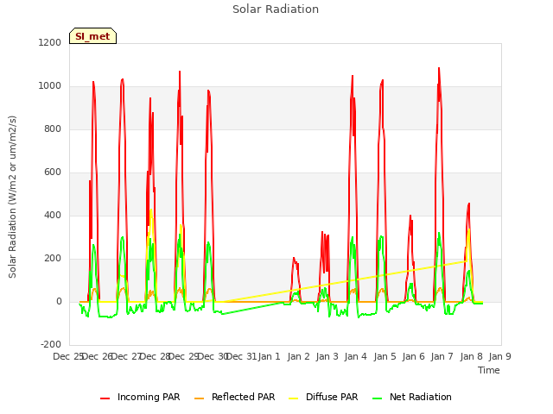Image resolution: width=553 pixels, height=414 pixels.
Task: Click the 600 y-axis tick label
Action: tap(53, 172)
